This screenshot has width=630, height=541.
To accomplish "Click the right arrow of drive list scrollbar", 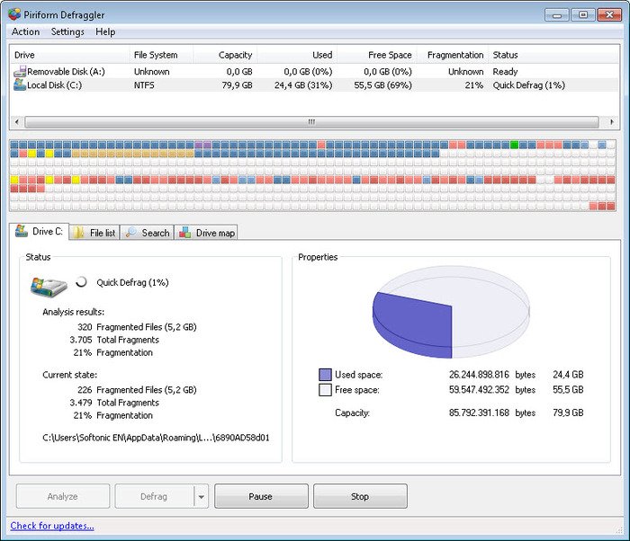I will click(x=611, y=121).
